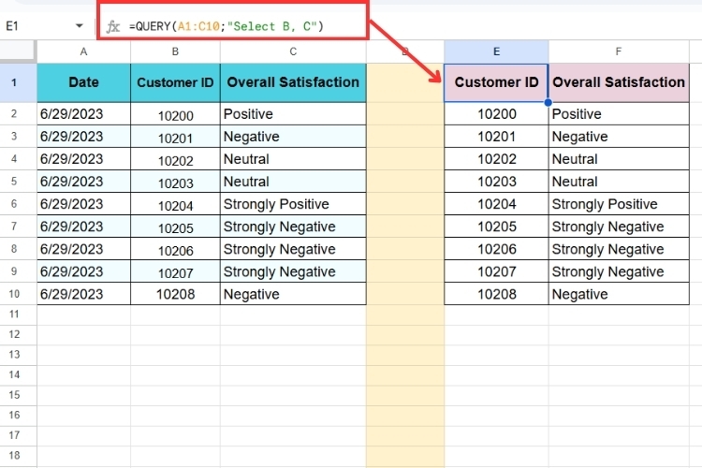Image resolution: width=702 pixels, height=468 pixels.
Task: Click "Customer ID" header in column E
Action: coord(496,82)
